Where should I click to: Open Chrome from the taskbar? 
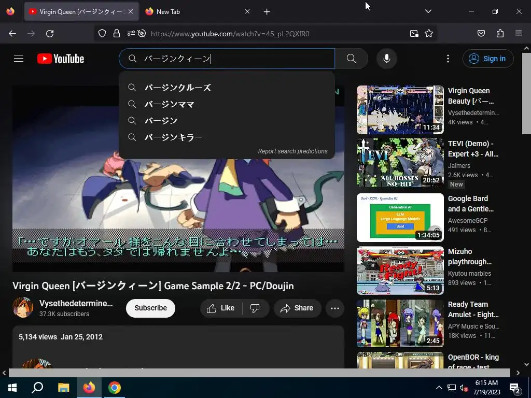[x=115, y=388]
